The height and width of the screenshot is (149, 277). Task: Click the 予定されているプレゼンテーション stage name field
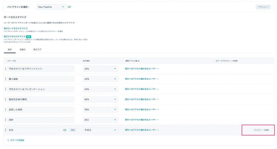[40, 89]
